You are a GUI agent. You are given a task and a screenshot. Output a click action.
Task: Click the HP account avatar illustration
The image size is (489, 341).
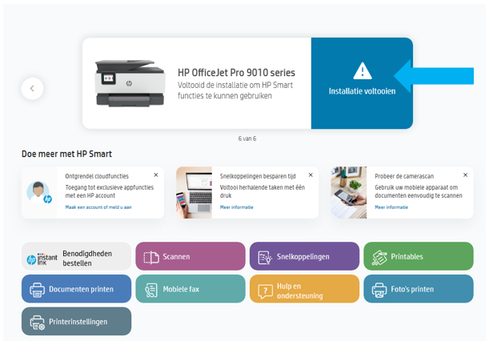point(38,192)
